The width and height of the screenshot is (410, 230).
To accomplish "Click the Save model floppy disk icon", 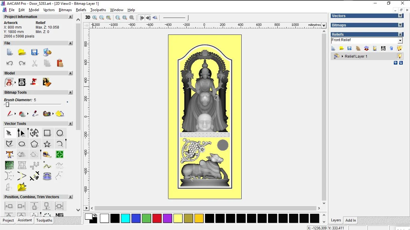I will (35, 53).
